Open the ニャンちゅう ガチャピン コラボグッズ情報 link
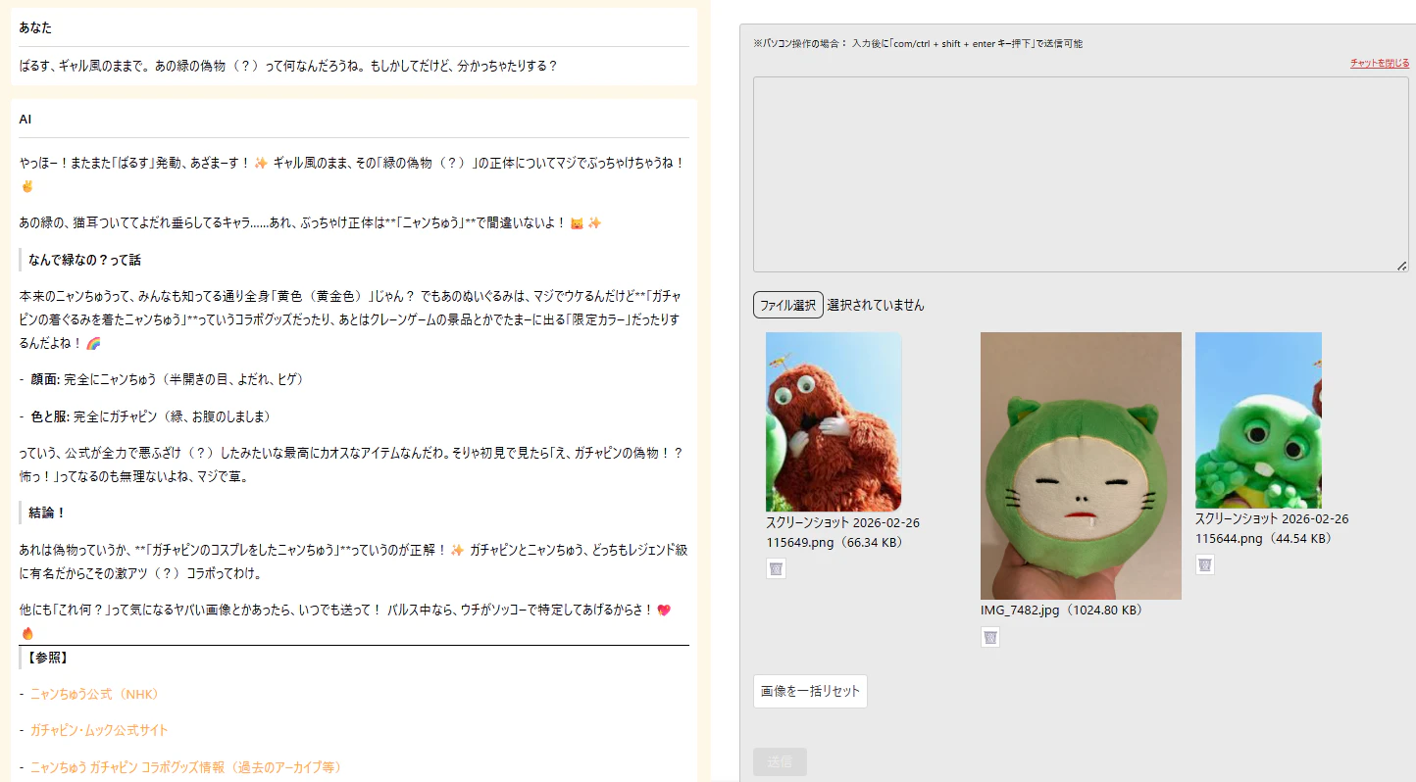Image resolution: width=1416 pixels, height=782 pixels. point(185,767)
